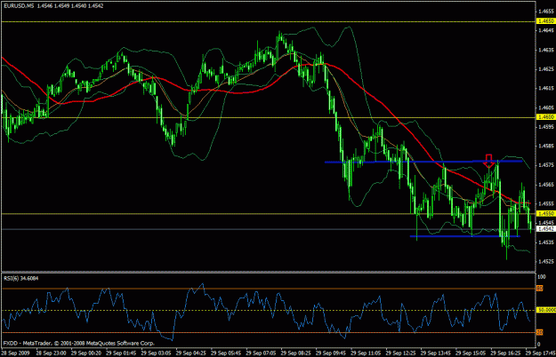Click the 1.4655 price axis value
556x357 pixels.
coord(545,12)
